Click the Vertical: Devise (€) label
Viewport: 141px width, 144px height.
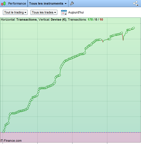click(x=52, y=19)
